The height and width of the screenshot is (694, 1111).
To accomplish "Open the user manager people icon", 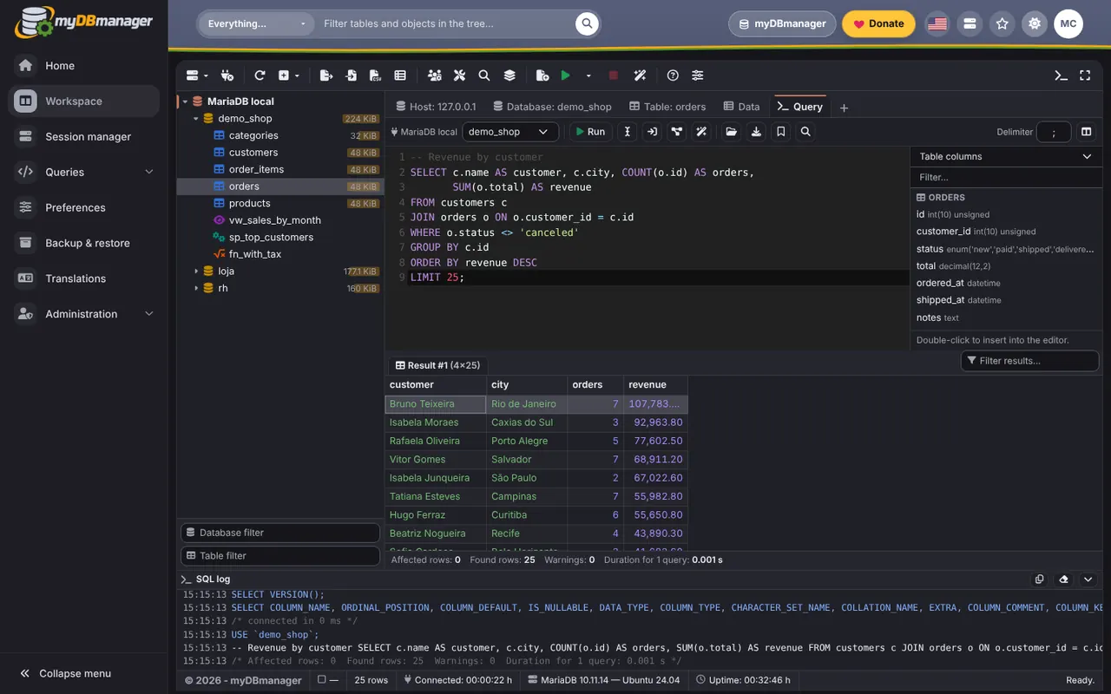I will click(435, 75).
